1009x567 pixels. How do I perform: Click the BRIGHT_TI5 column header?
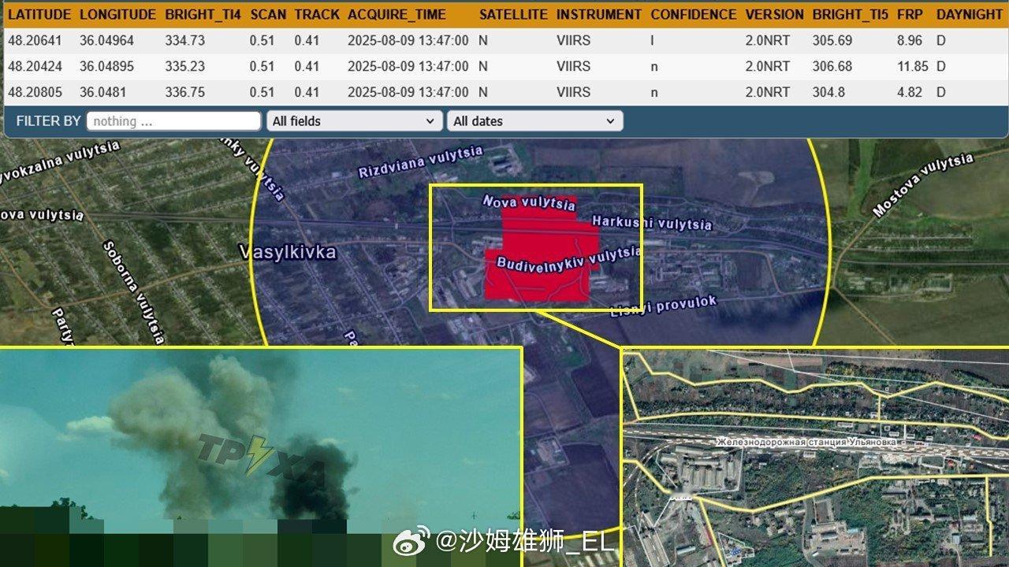pos(851,14)
